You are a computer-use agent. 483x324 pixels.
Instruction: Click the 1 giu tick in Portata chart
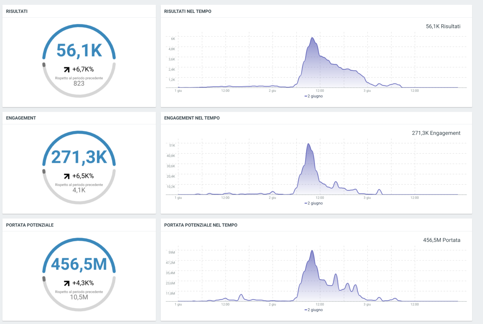[x=178, y=304]
